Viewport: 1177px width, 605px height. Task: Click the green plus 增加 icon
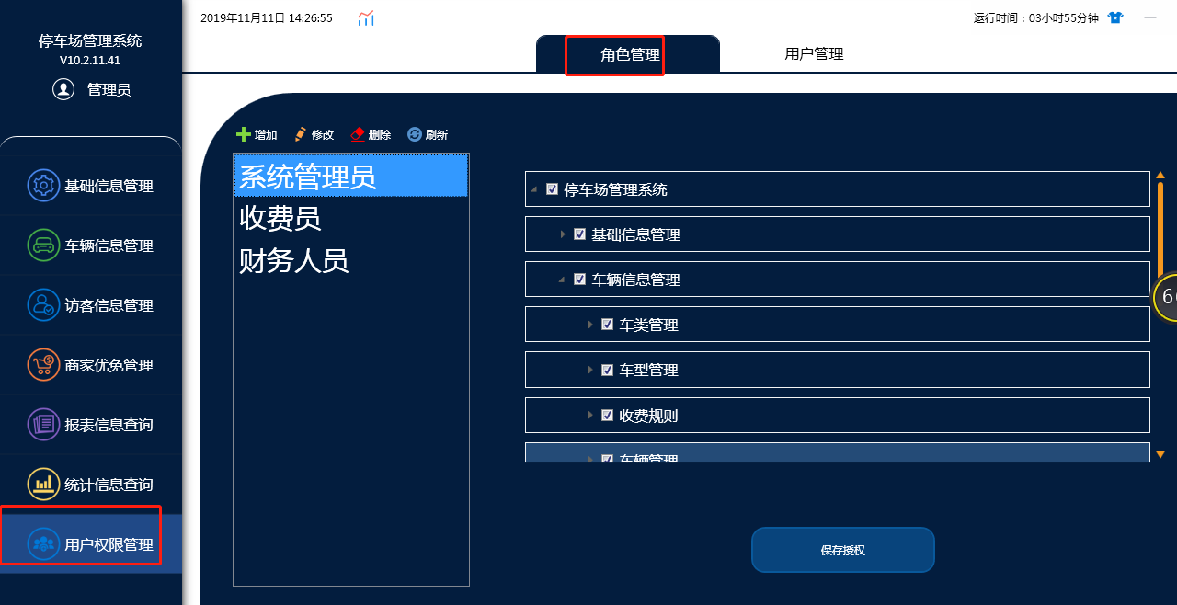[244, 134]
